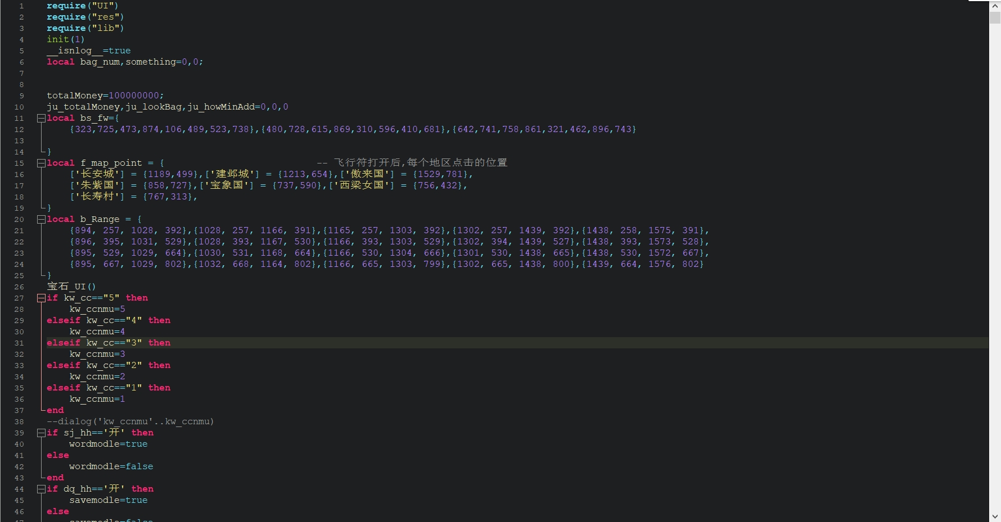Click line number 31 in gutter
The height and width of the screenshot is (522, 1001).
(19, 343)
